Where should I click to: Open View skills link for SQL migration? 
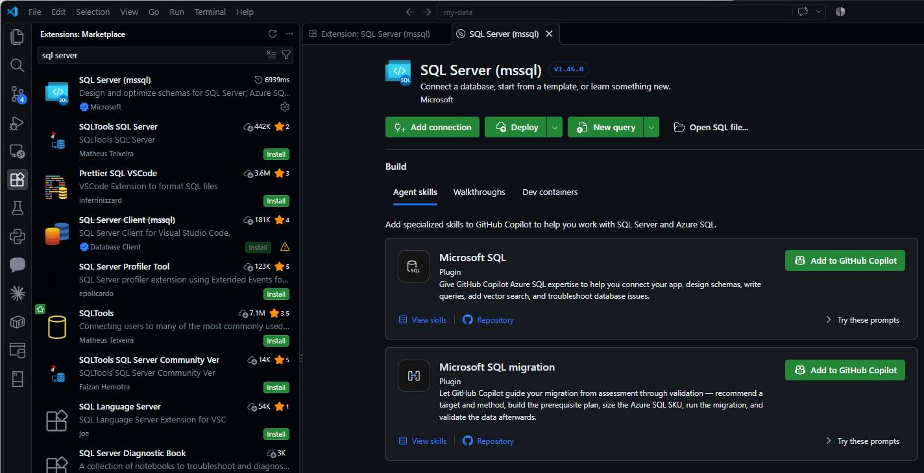tap(422, 441)
